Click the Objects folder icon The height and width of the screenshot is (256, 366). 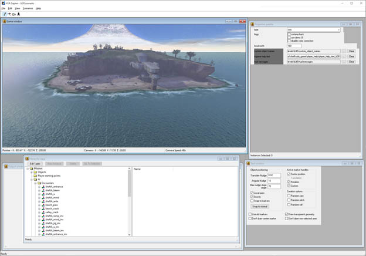click(x=35, y=172)
